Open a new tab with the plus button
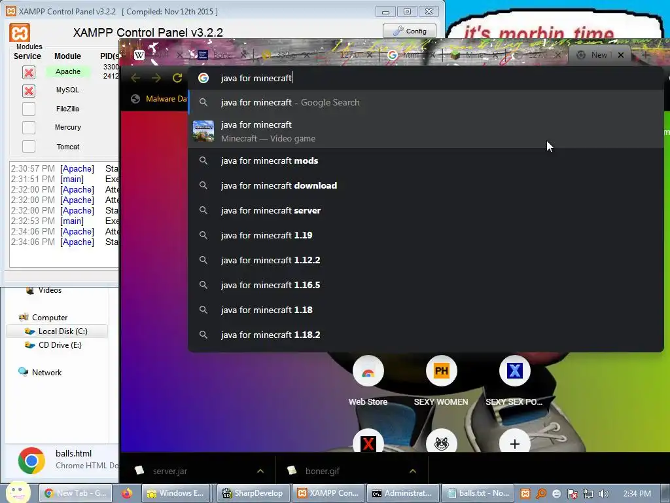The height and width of the screenshot is (503, 670). pyautogui.click(x=646, y=55)
